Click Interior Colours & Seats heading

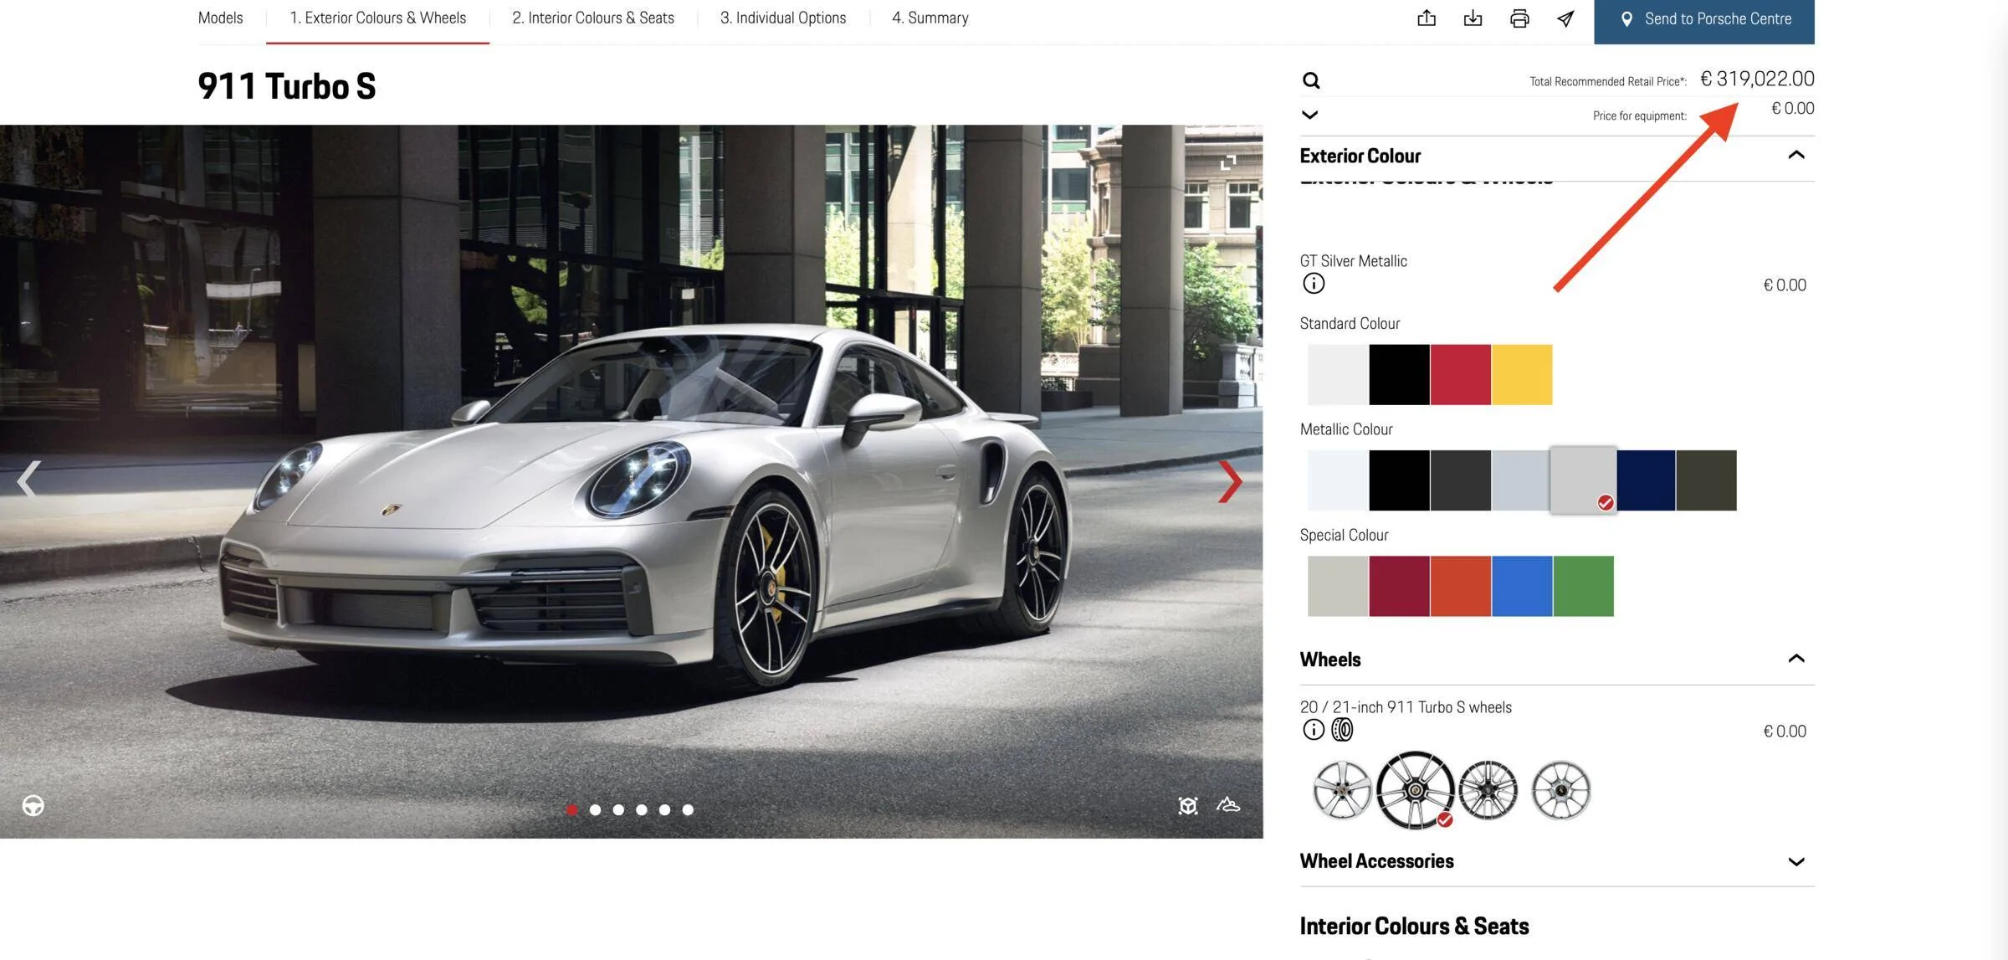pyautogui.click(x=1414, y=926)
